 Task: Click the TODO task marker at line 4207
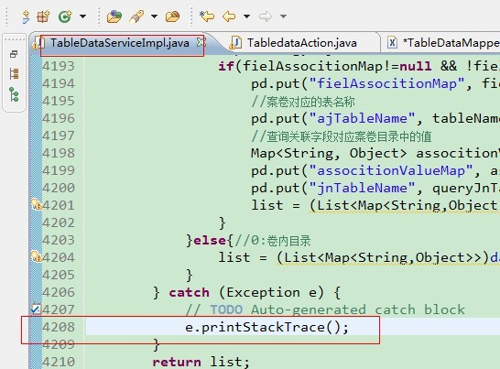pos(36,309)
